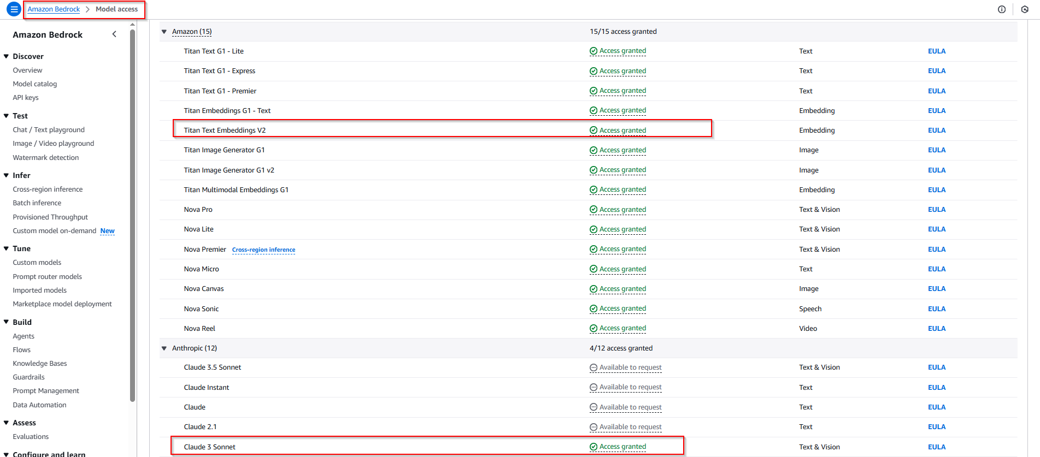This screenshot has height=457, width=1040.
Task: Open API keys in the sidebar
Action: point(26,98)
